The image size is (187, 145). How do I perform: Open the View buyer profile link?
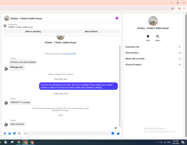coord(69,54)
